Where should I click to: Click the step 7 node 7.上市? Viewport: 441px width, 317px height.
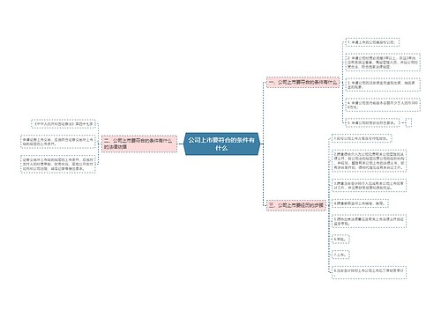340,254
